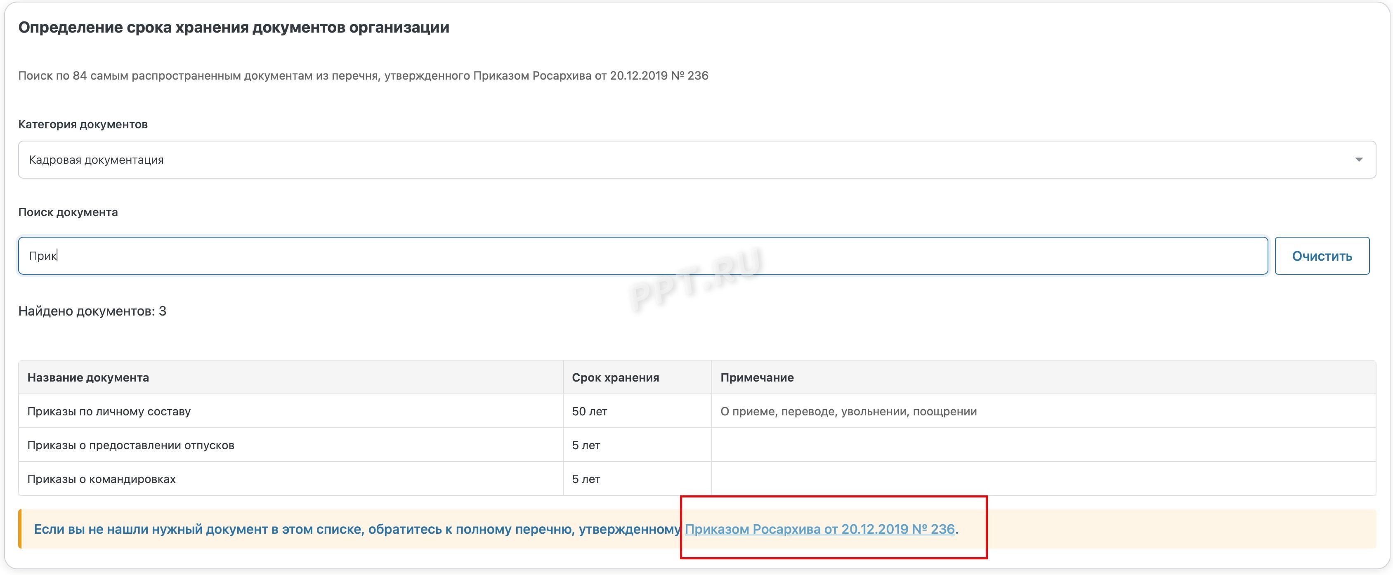Focus the Поиск документа input field

642,256
